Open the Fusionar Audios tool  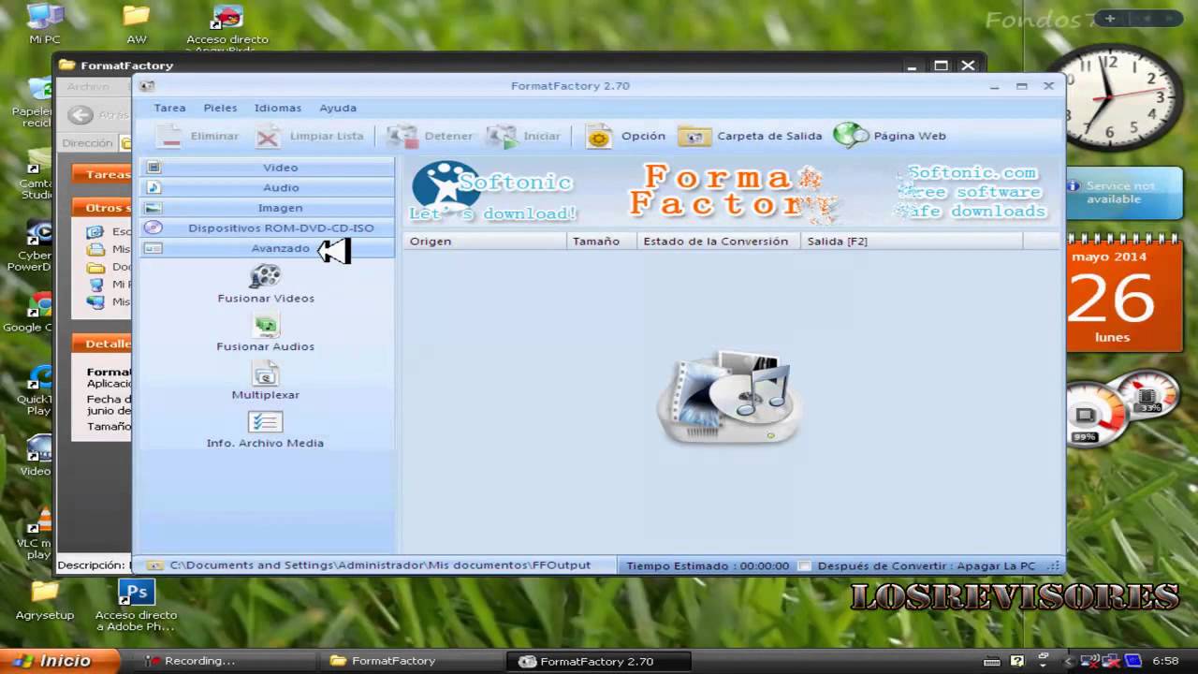click(x=266, y=333)
